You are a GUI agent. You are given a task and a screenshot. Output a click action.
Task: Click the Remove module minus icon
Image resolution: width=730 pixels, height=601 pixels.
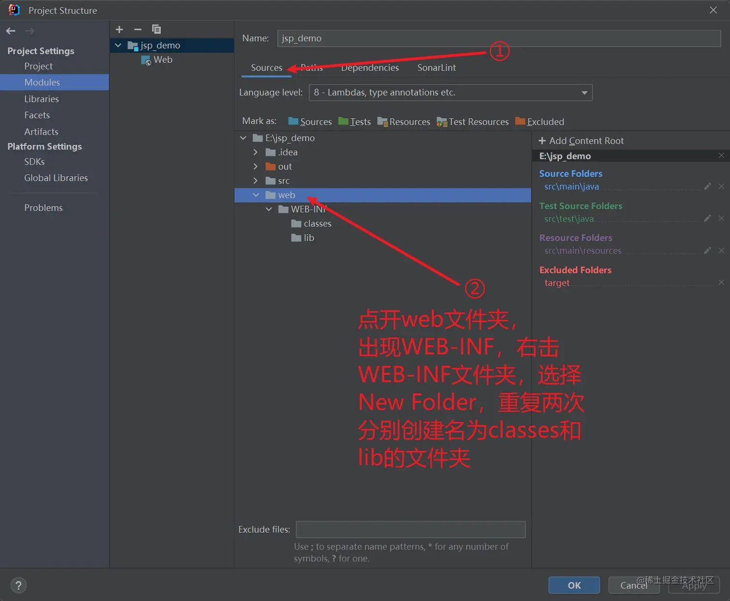pyautogui.click(x=138, y=29)
